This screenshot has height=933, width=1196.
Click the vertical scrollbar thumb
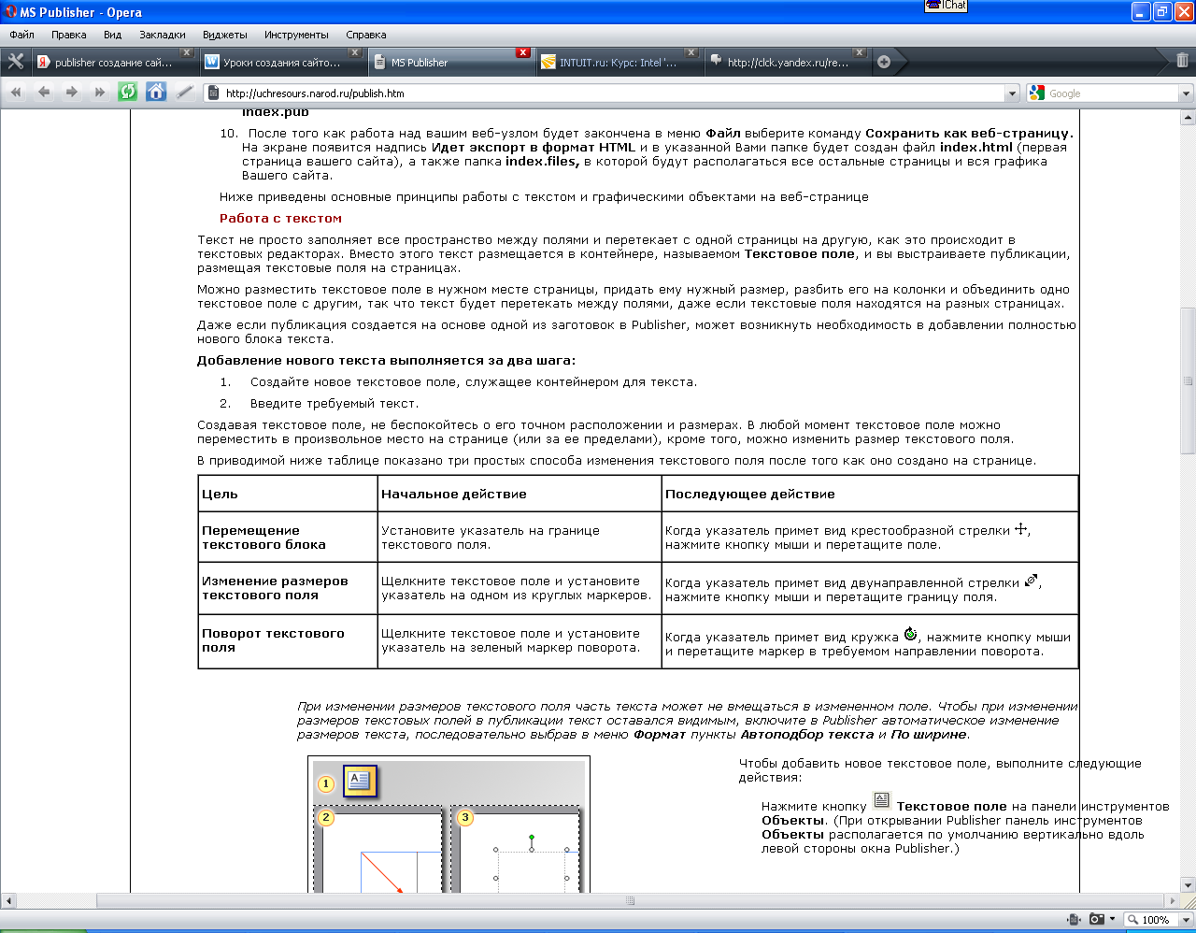click(1188, 381)
